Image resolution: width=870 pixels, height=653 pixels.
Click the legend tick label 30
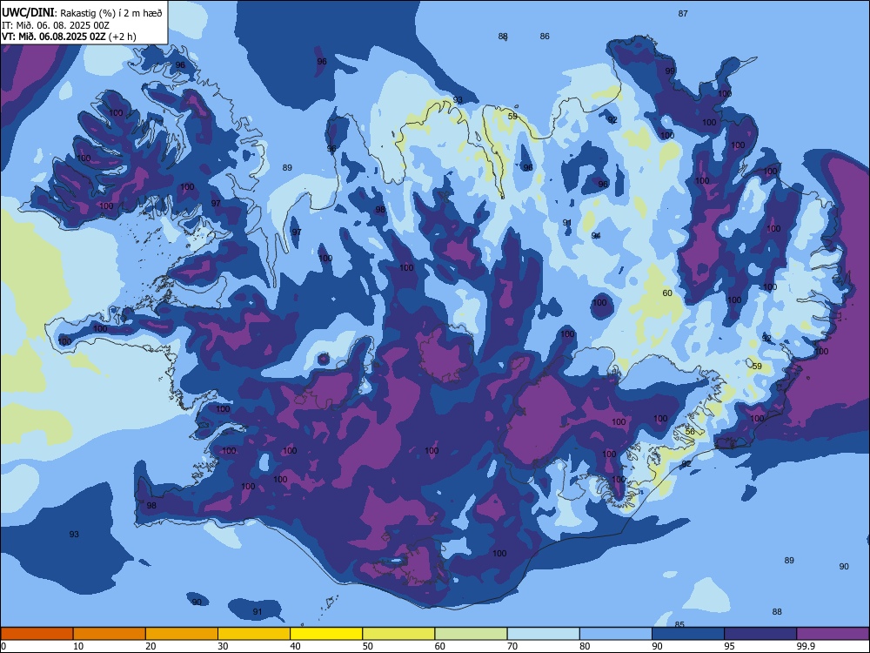click(223, 646)
